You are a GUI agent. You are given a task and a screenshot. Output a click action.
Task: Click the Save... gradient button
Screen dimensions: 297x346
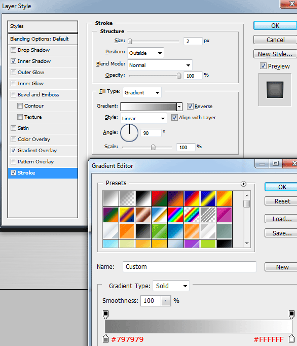click(x=281, y=233)
